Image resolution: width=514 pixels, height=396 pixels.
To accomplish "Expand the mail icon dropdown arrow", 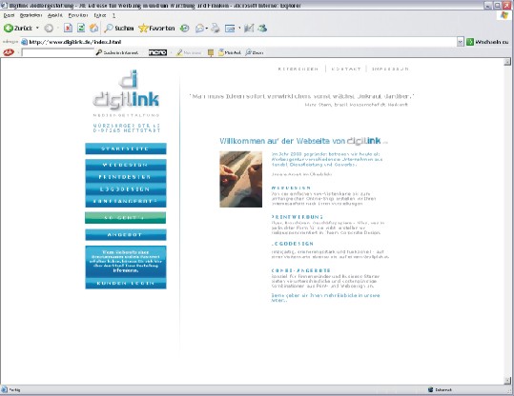I will pyautogui.click(x=206, y=29).
